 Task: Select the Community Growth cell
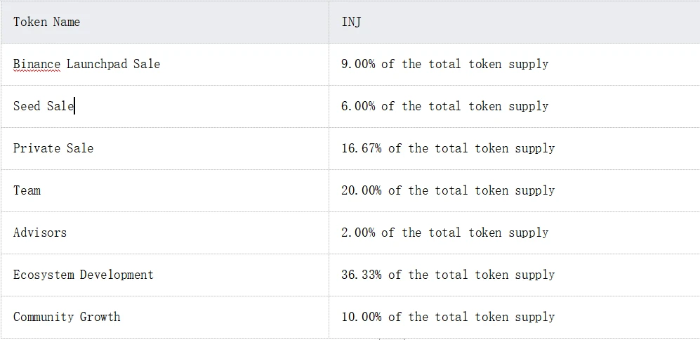click(67, 317)
